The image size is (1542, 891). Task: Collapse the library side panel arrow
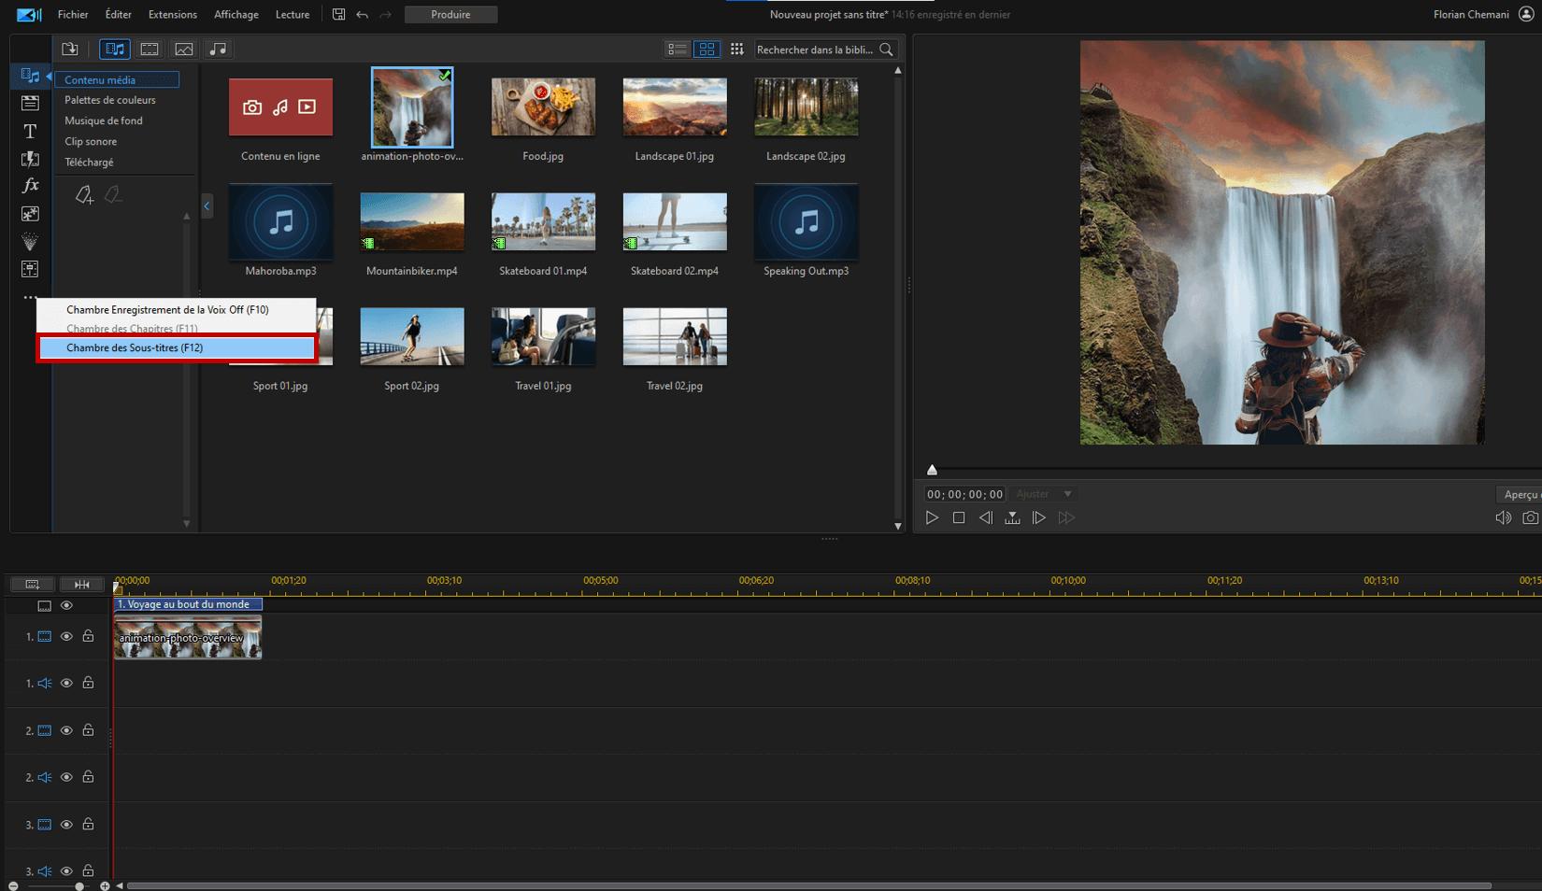click(207, 205)
